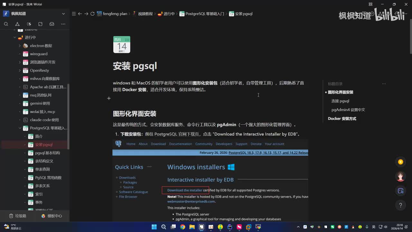Jump to pgAdmin4 设置中文 outline heading
The width and height of the screenshot is (412, 232).
pos(348,110)
